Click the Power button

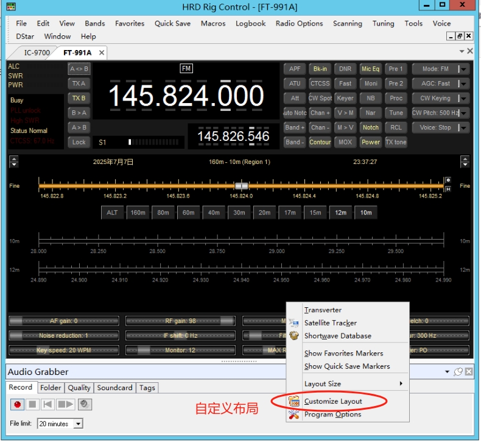point(371,142)
